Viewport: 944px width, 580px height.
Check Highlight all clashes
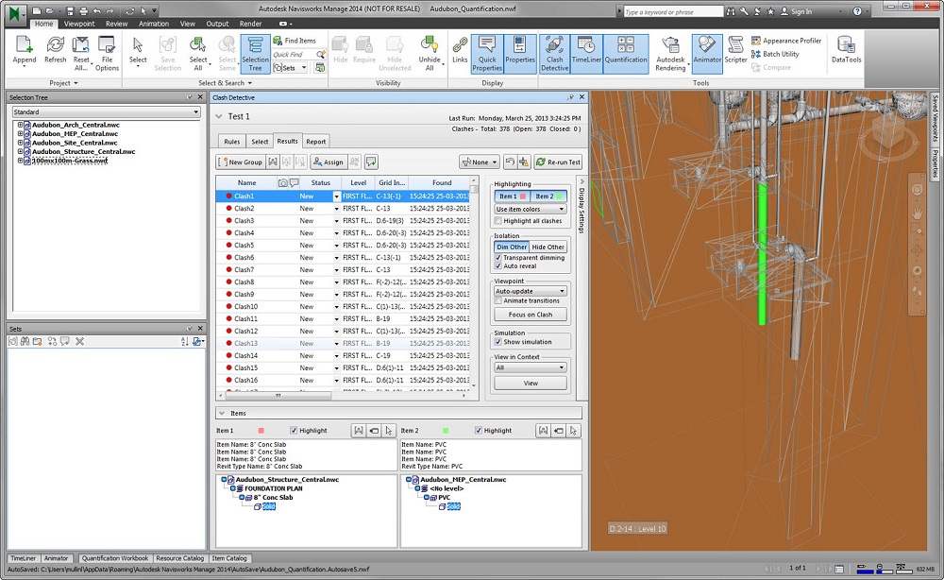497,221
